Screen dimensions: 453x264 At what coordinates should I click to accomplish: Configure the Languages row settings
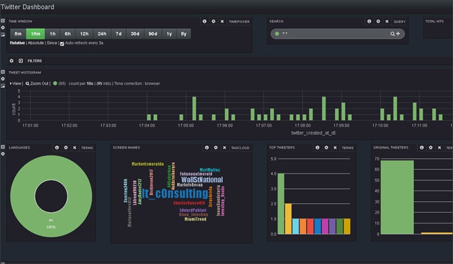pyautogui.click(x=3, y=154)
